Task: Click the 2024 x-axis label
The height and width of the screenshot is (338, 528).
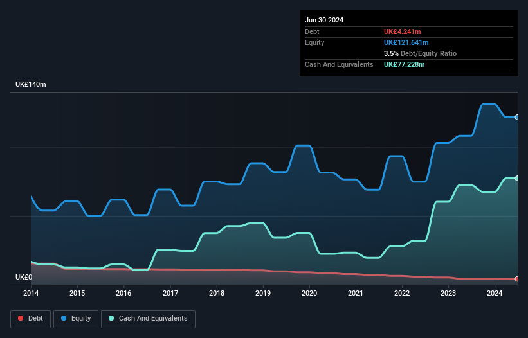Action: (x=495, y=293)
